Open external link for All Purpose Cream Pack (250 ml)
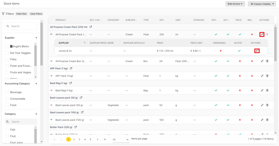 [90, 27]
